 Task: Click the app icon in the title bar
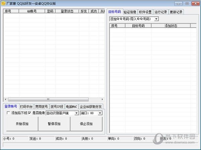[x=3, y=3]
